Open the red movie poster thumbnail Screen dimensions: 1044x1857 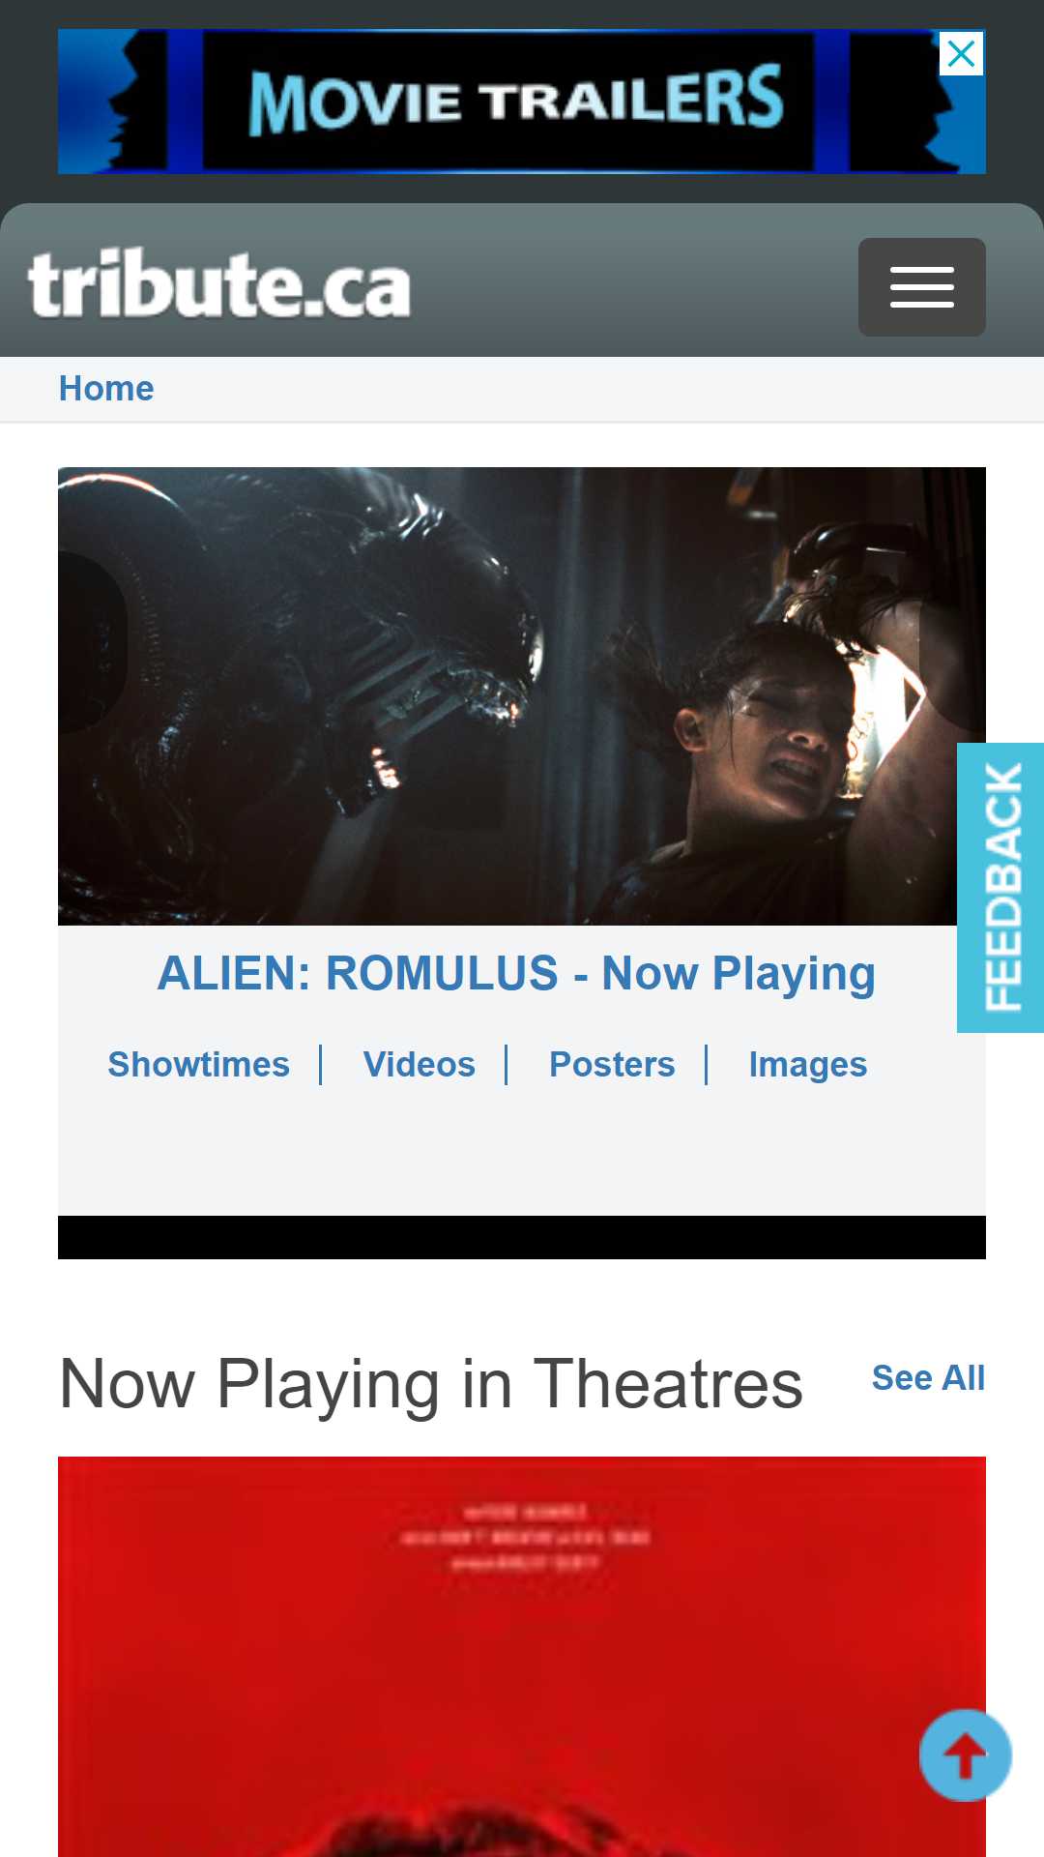(522, 1657)
